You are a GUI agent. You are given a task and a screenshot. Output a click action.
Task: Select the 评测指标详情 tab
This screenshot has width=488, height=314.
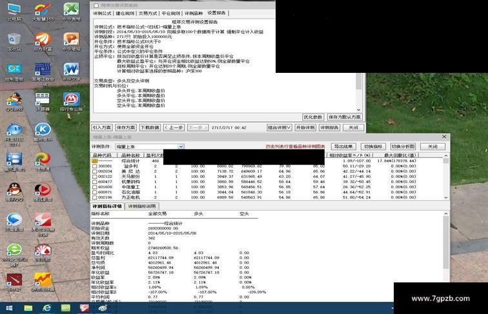[107, 206]
